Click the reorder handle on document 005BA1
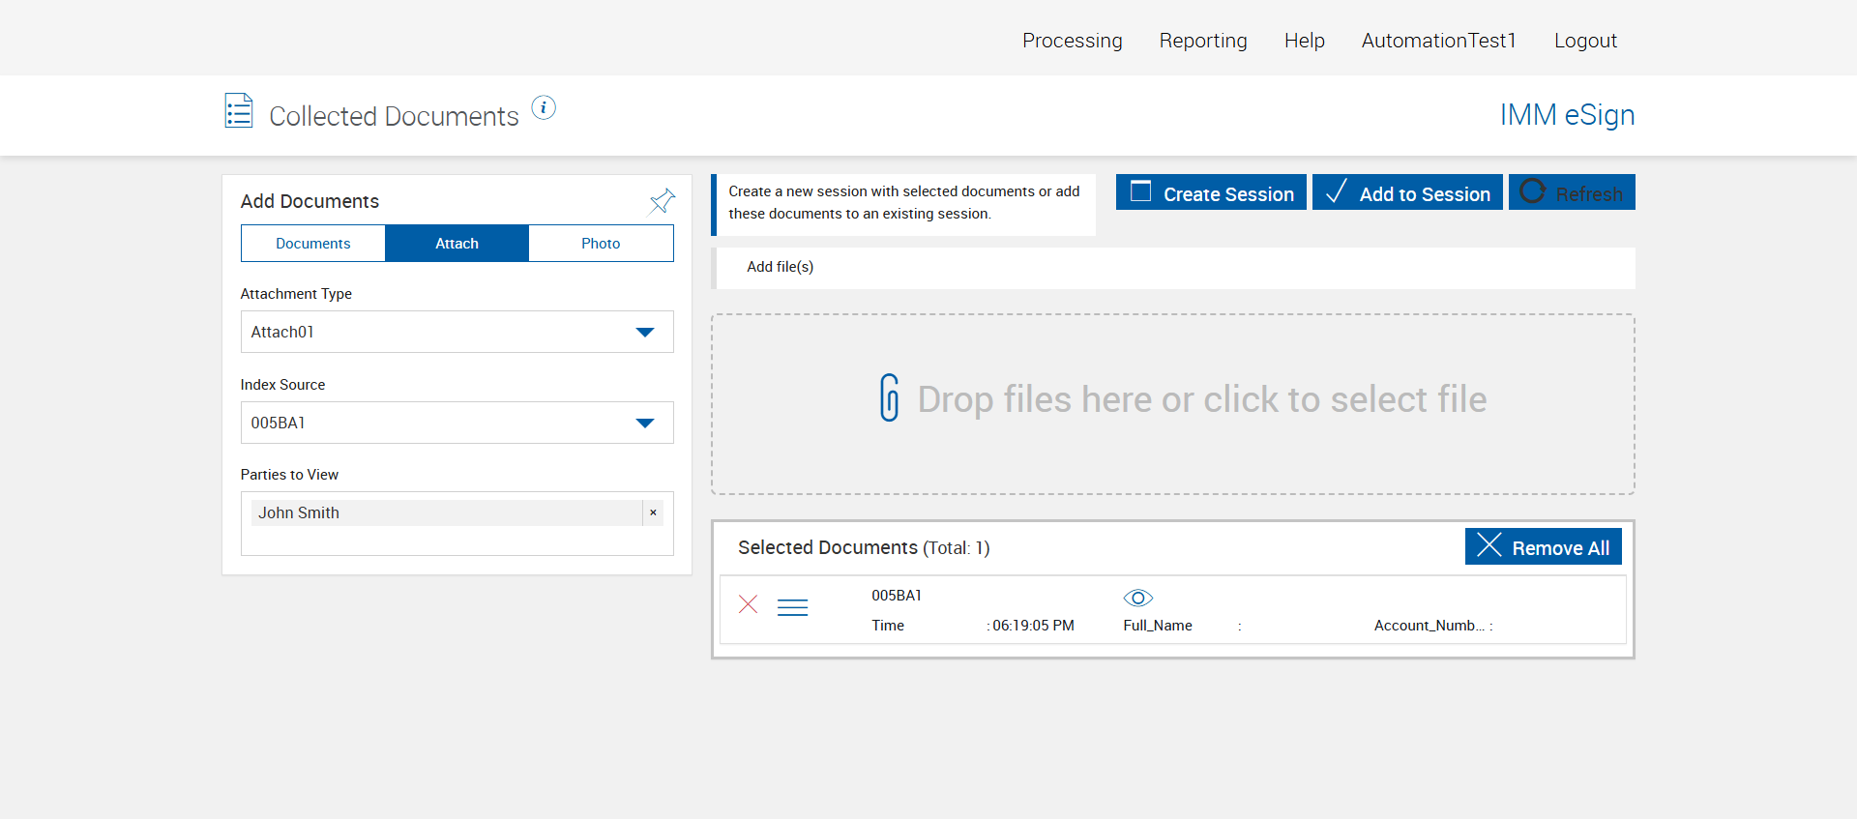The width and height of the screenshot is (1857, 819). click(x=792, y=607)
